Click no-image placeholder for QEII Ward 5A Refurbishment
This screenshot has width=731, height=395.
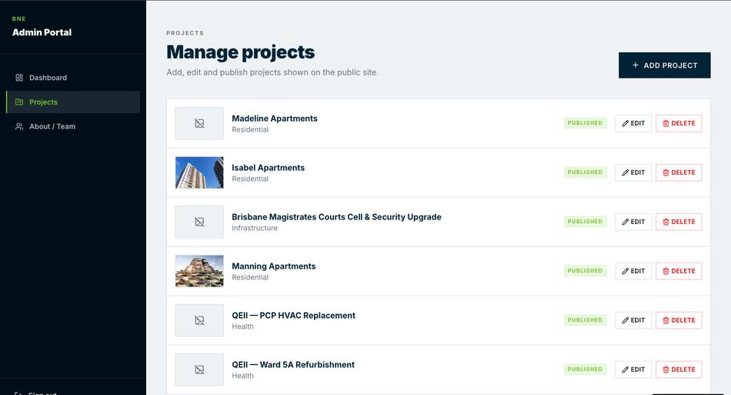199,370
